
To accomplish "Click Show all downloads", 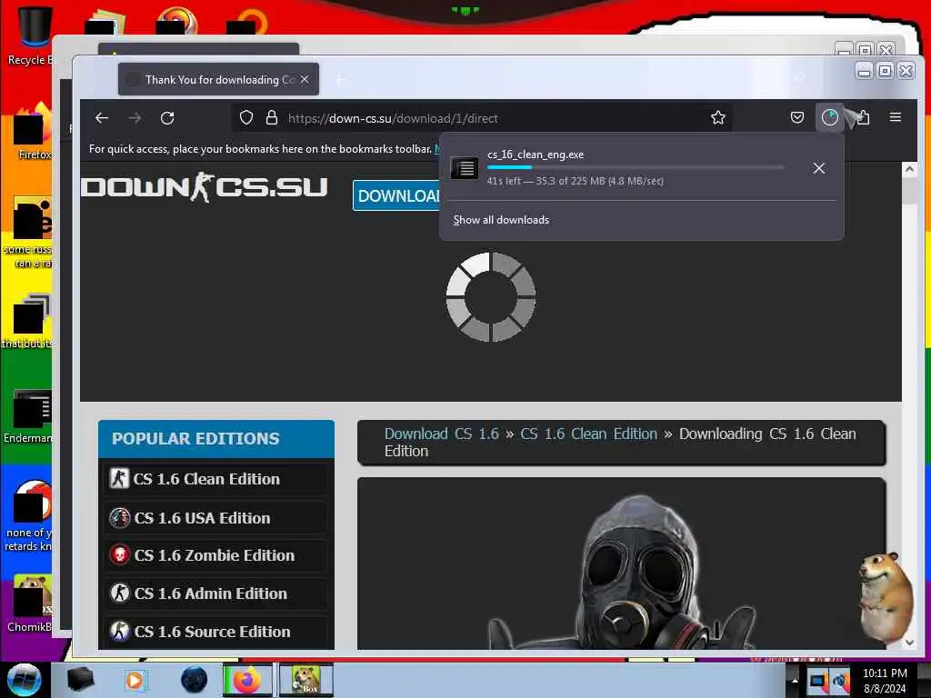I will click(x=501, y=220).
